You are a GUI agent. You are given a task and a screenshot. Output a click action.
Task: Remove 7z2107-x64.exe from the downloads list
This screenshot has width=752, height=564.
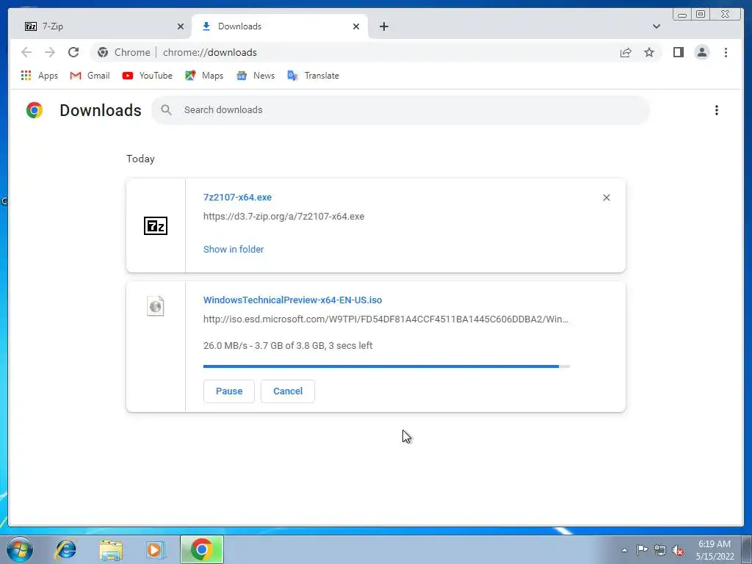coord(606,198)
